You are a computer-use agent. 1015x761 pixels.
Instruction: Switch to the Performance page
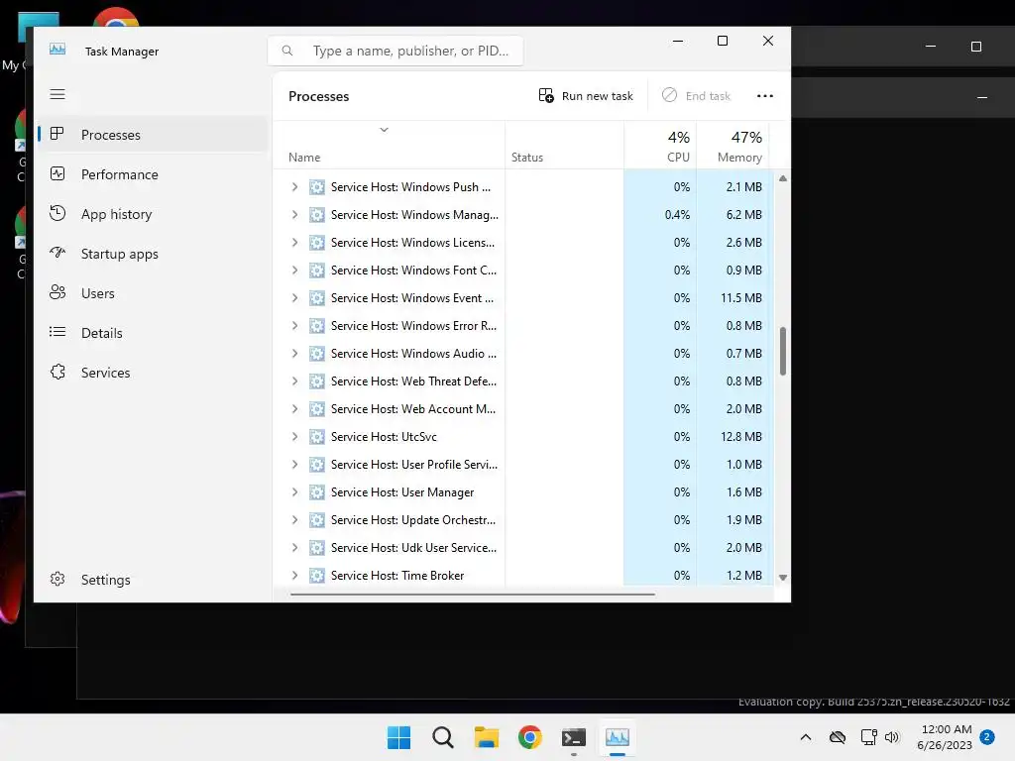click(154, 174)
